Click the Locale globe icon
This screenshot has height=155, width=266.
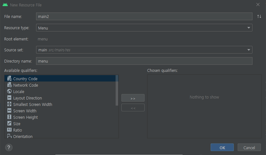pos(9,91)
